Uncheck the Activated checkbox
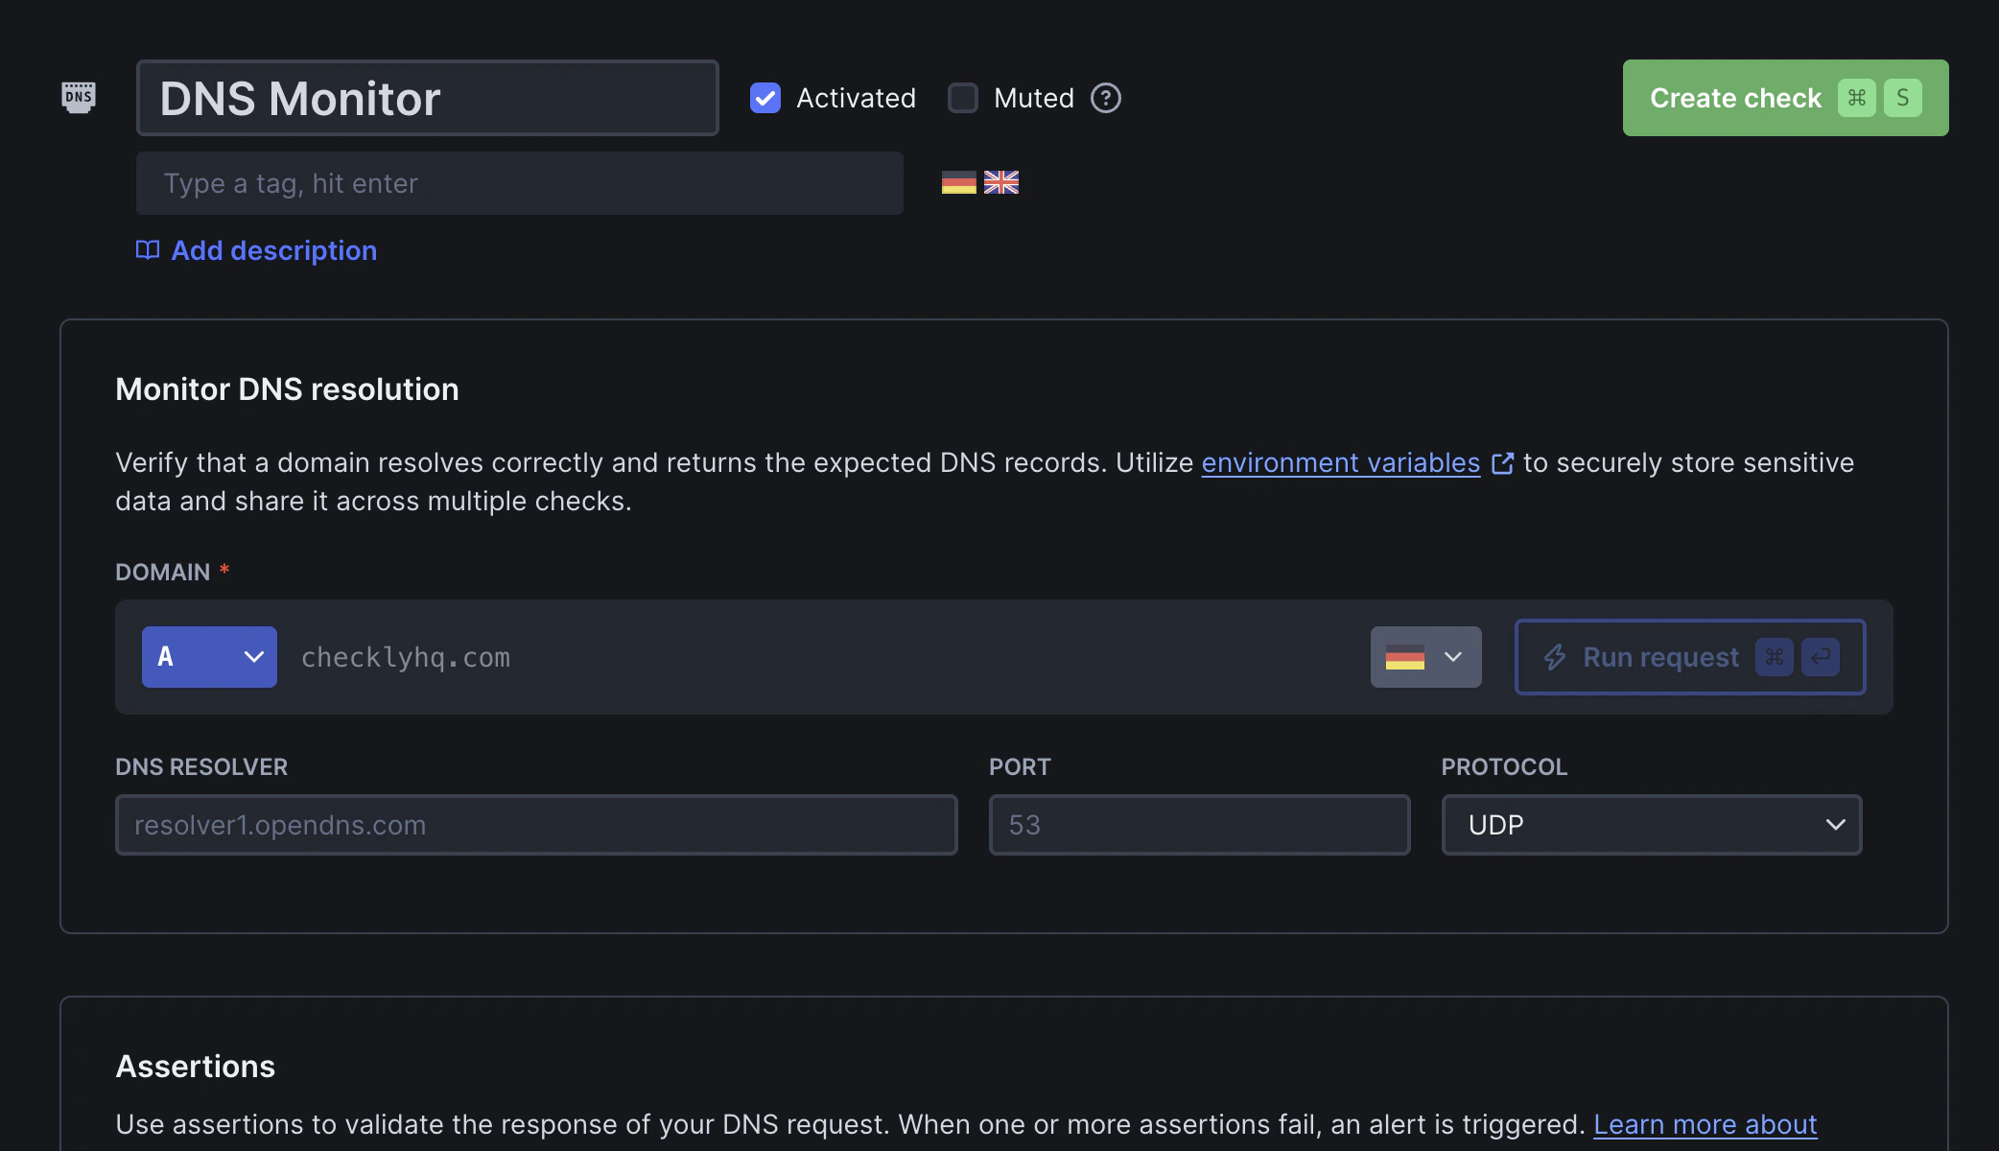Viewport: 1999px width, 1151px height. tap(764, 98)
